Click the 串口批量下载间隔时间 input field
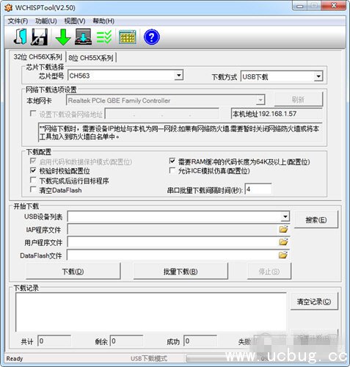This screenshot has width=350, height=367. point(258,189)
